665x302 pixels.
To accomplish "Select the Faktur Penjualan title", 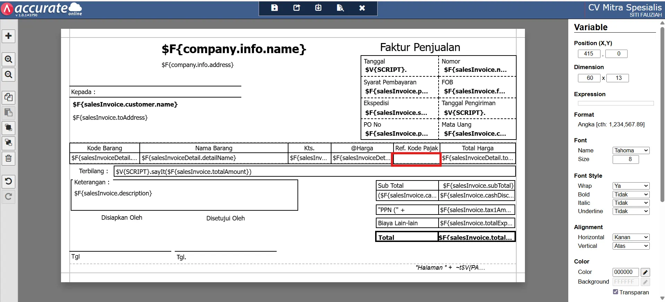I will pyautogui.click(x=420, y=48).
